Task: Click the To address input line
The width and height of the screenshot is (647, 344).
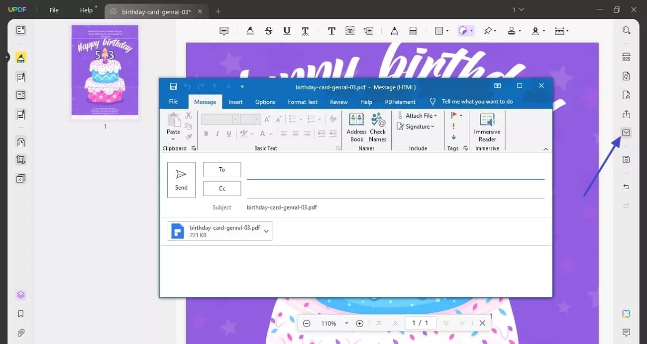Action: [x=396, y=171]
